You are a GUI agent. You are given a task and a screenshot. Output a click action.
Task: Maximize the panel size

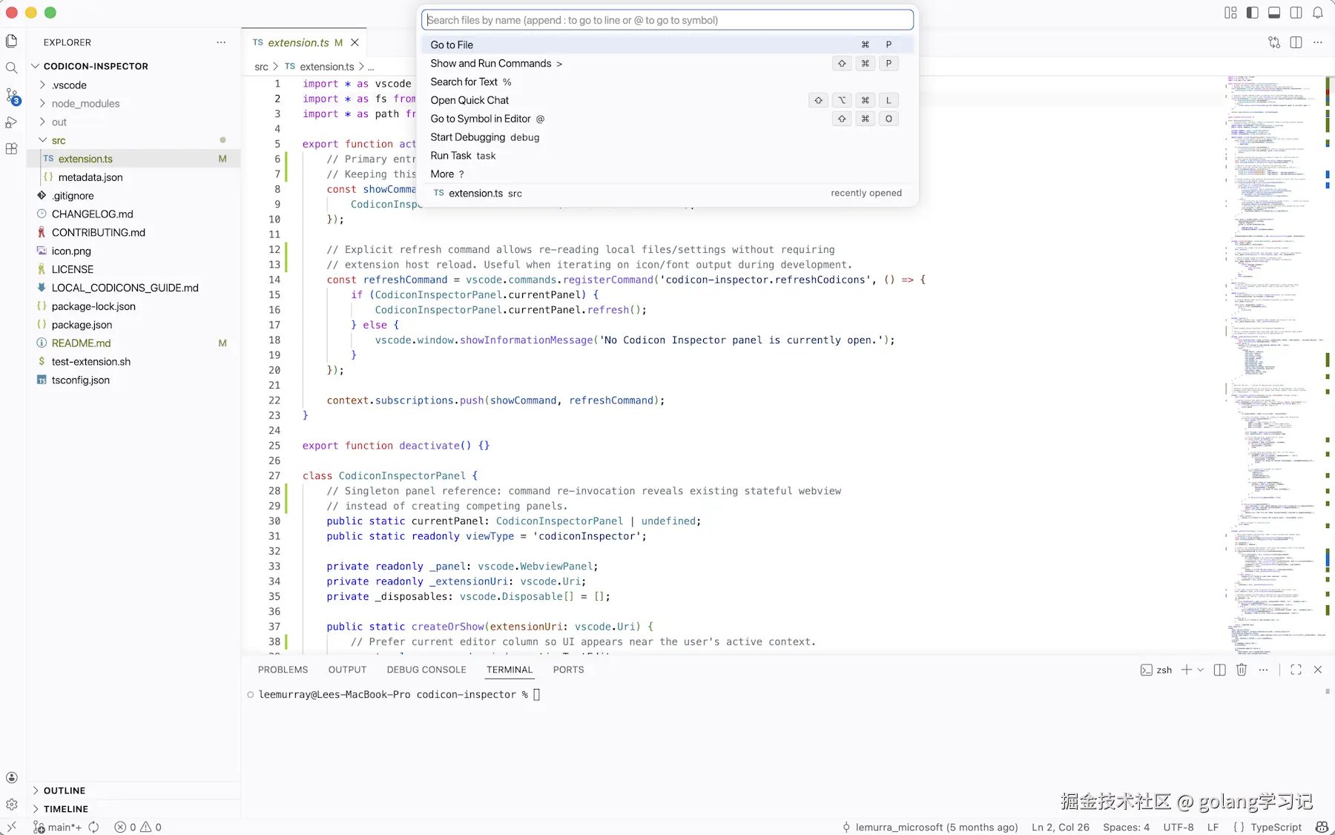pos(1296,670)
